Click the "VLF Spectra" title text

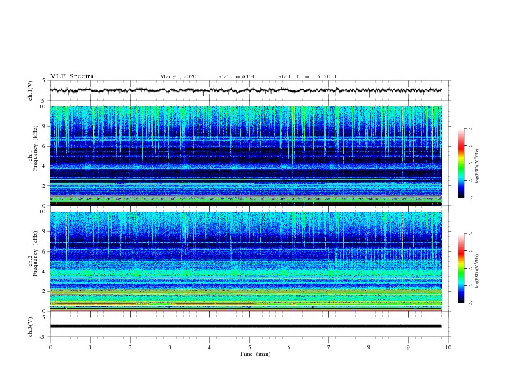tap(72, 76)
